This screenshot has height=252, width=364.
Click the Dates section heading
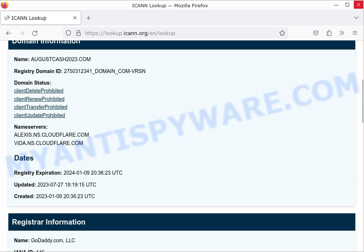click(24, 158)
